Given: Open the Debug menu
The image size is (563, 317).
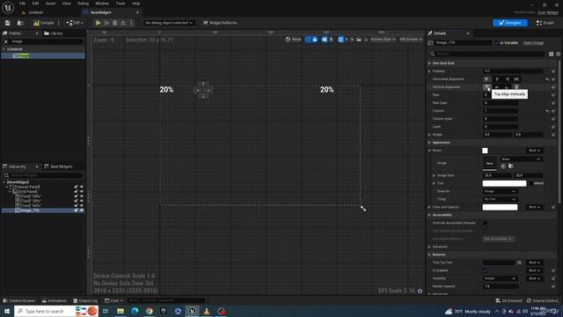Looking at the screenshot, I should click(x=83, y=4).
